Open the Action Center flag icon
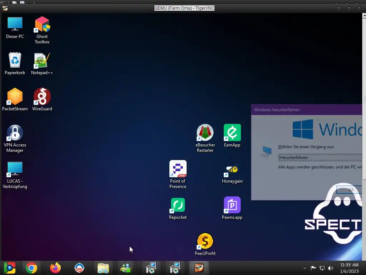 click(x=313, y=268)
